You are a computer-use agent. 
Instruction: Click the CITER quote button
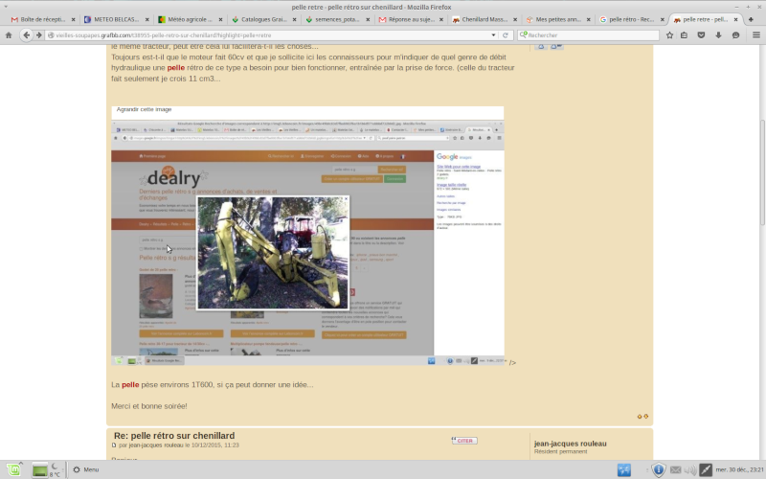[x=464, y=441]
